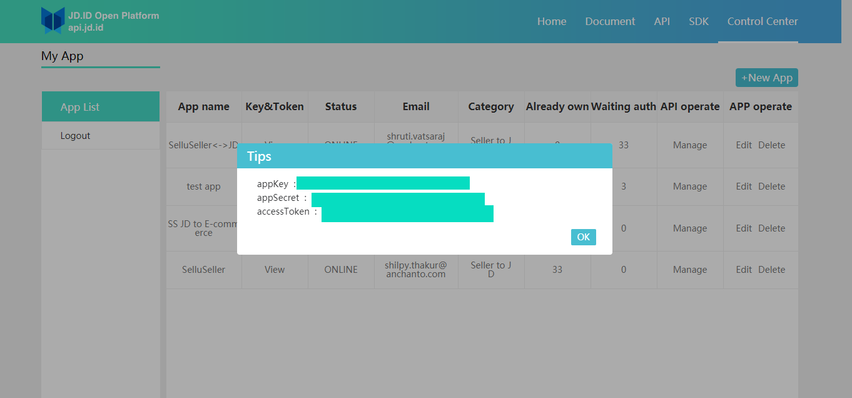The image size is (852, 398).
Task: Open the API menu item
Action: [662, 21]
